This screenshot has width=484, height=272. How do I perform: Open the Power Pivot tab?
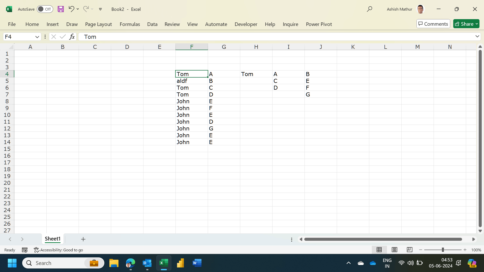[319, 24]
